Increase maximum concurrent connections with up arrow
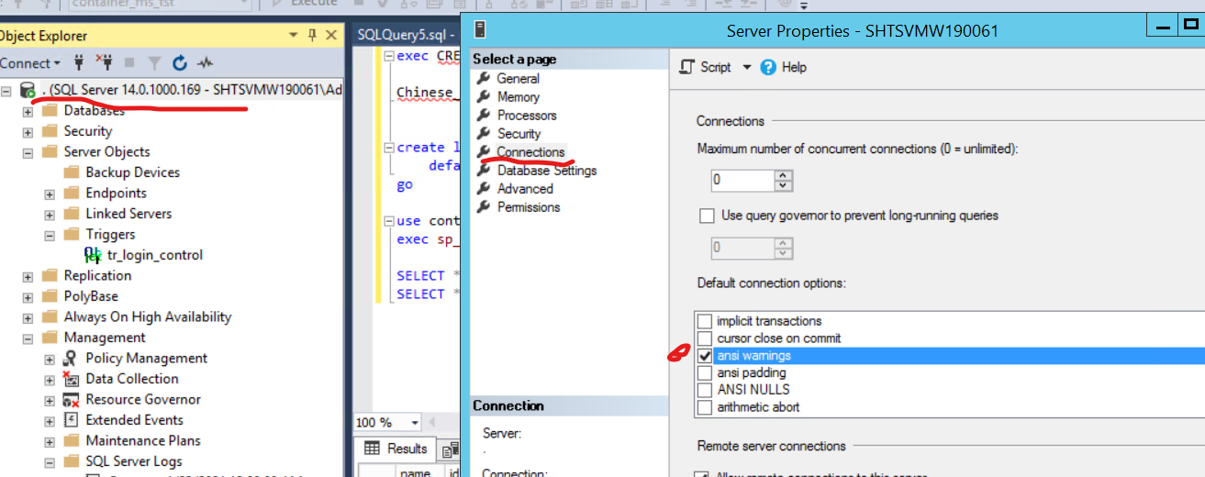This screenshot has height=477, width=1205. [x=782, y=173]
